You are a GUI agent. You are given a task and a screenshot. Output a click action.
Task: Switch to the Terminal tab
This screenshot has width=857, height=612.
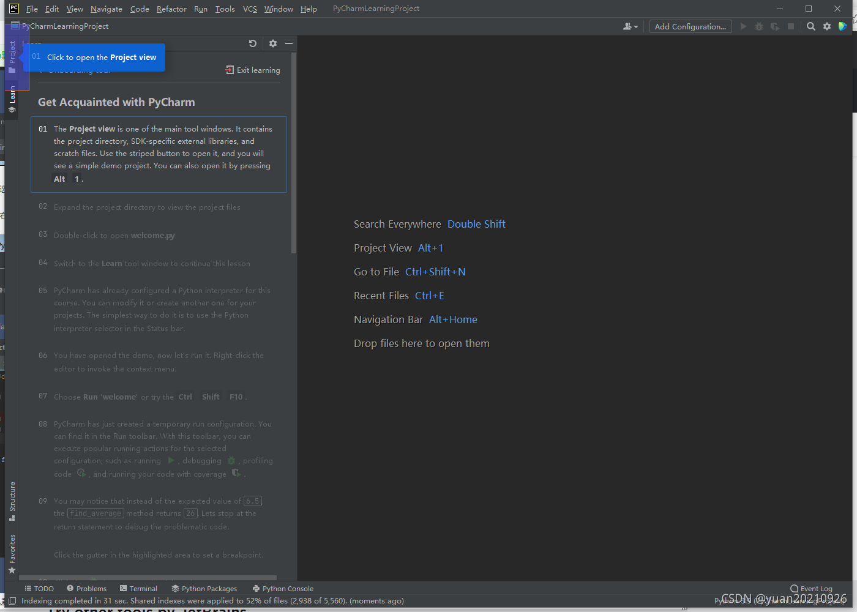tap(139, 588)
